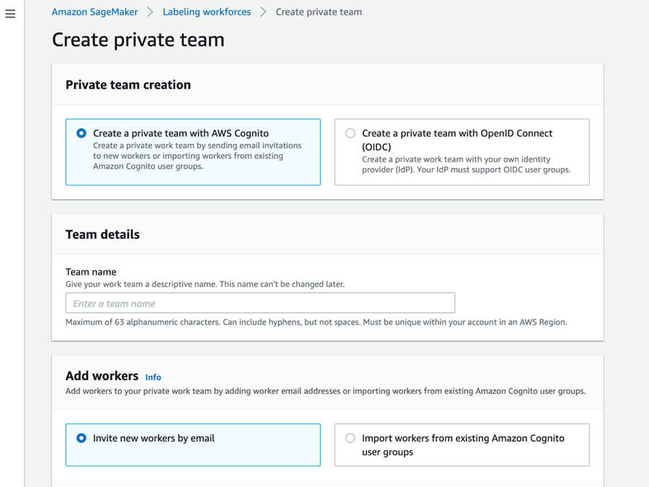Click breadcrumb chevron after Labeling workforces
Image resolution: width=649 pixels, height=487 pixels.
[263, 12]
